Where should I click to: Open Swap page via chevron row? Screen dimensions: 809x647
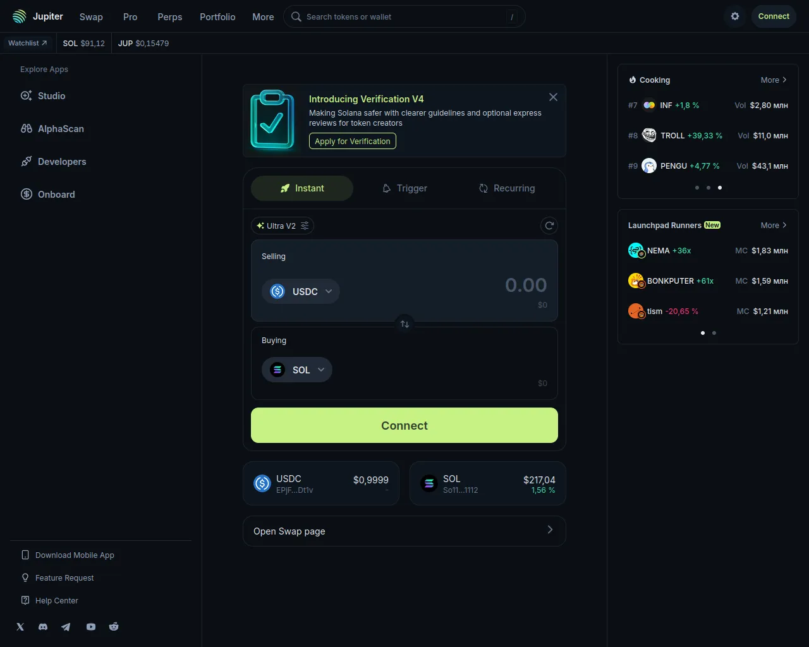[404, 531]
